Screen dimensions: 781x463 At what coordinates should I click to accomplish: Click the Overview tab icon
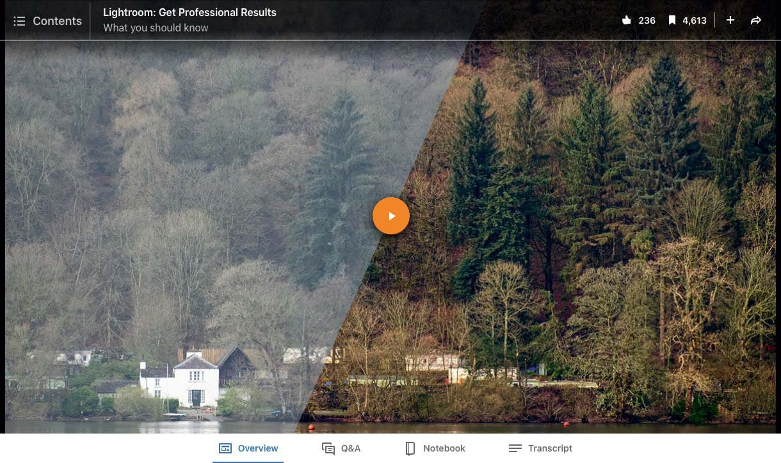tap(225, 448)
